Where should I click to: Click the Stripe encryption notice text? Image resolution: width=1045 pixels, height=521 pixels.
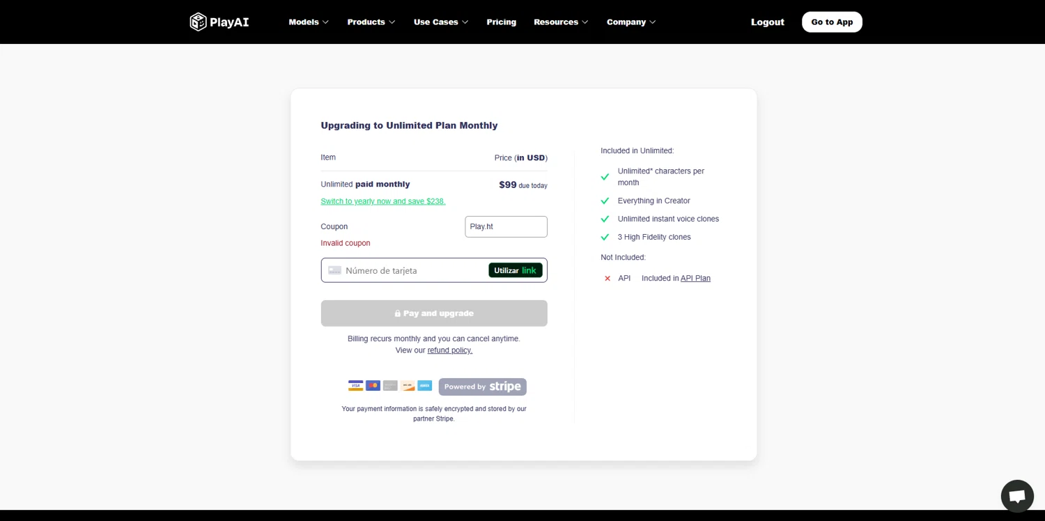coord(434,414)
